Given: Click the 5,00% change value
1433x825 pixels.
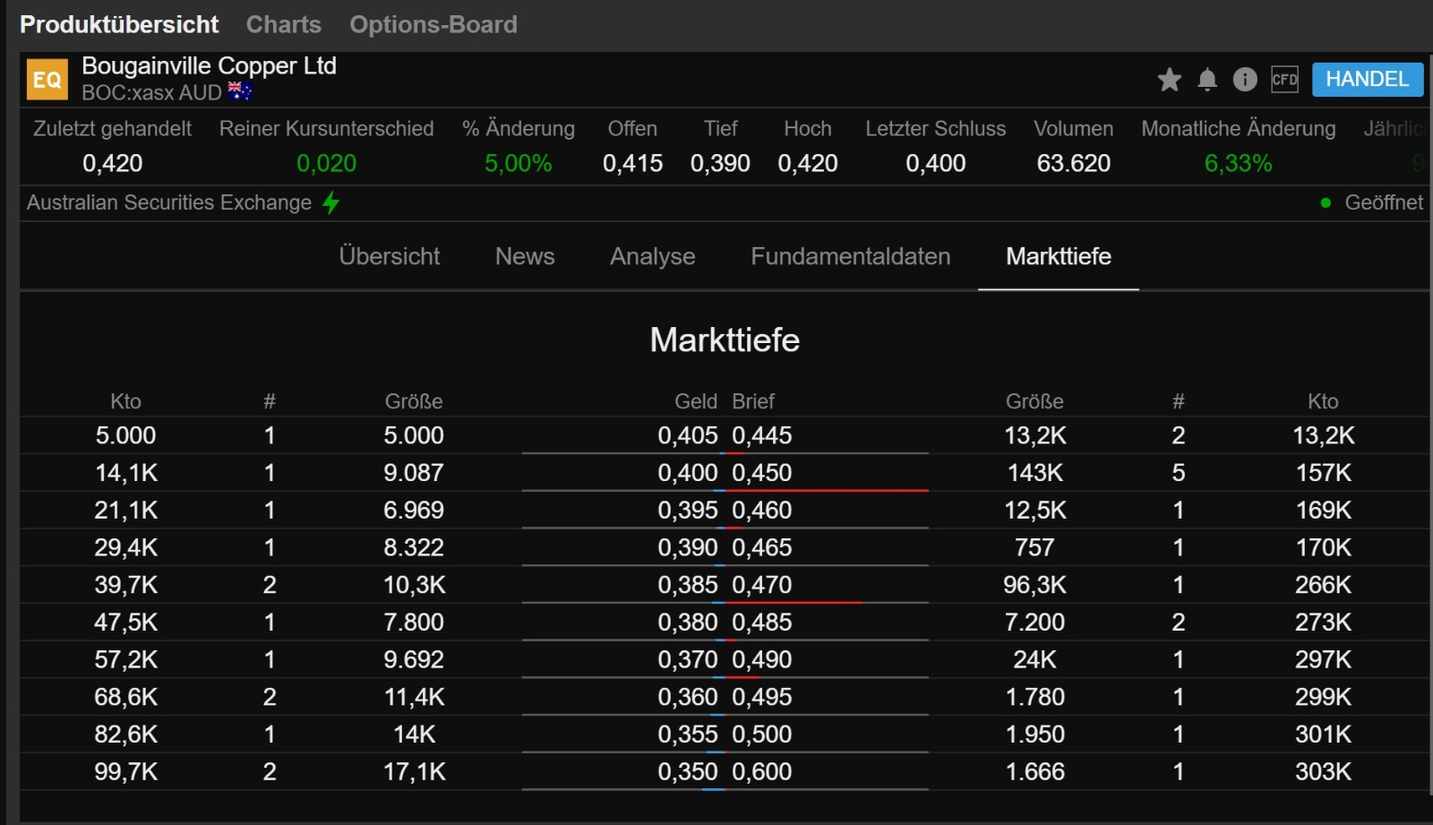Looking at the screenshot, I should pyautogui.click(x=519, y=163).
